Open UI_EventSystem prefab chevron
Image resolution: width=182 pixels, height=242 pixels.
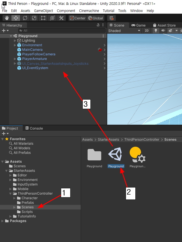coord(104,68)
